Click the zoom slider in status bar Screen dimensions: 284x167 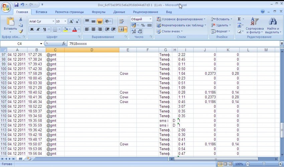click(x=263, y=164)
